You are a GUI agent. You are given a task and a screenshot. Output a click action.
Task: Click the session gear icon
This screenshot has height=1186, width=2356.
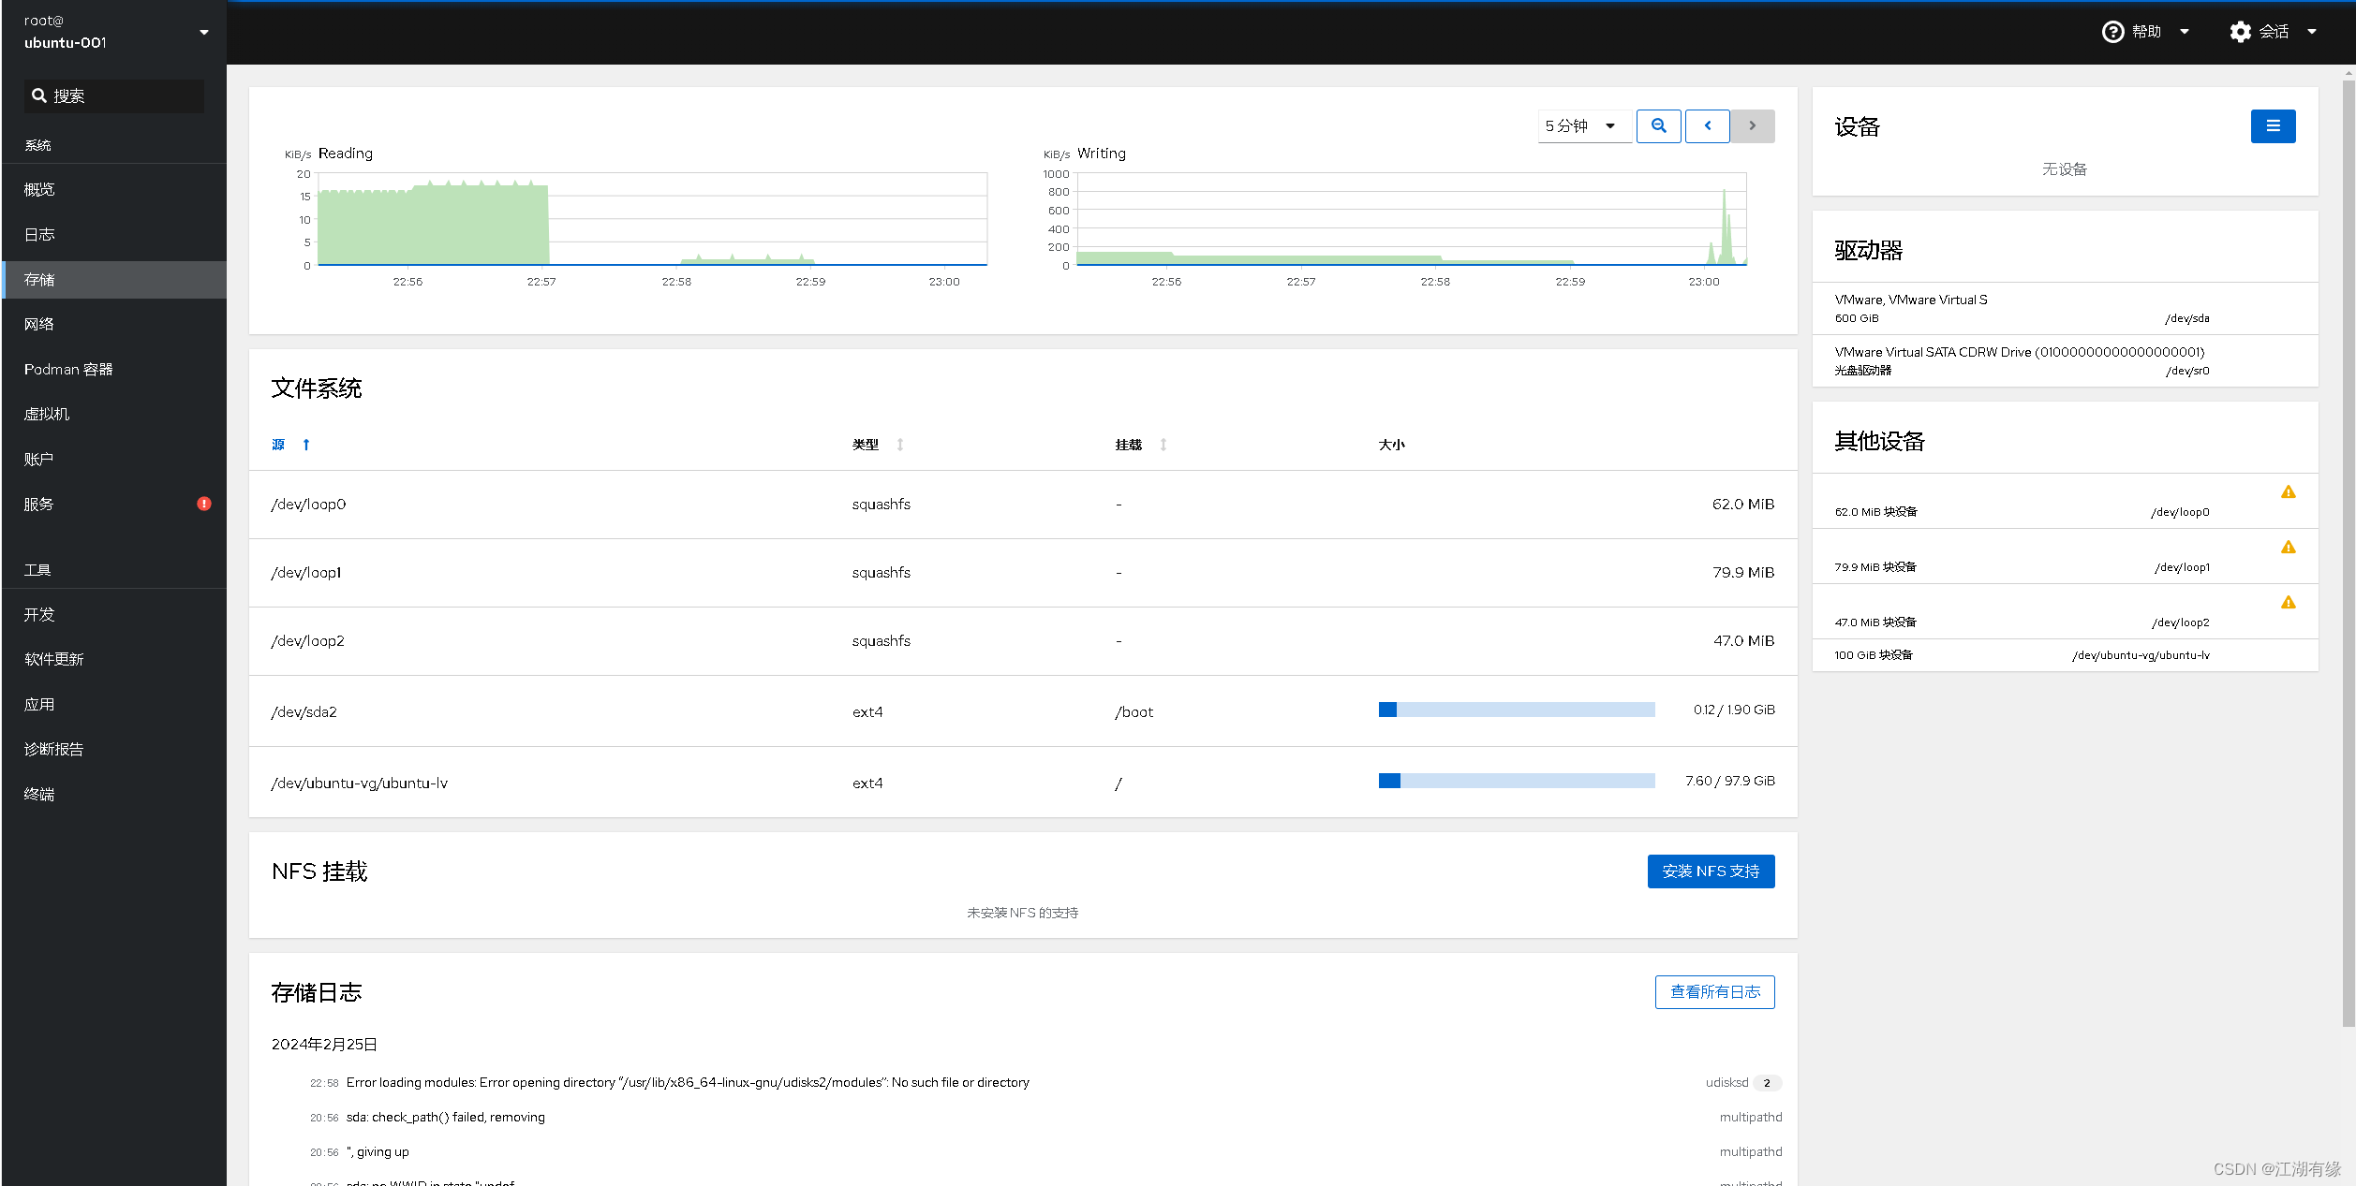[2240, 32]
